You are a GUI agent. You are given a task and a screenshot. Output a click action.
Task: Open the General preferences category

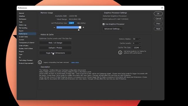pyautogui.click(x=21, y=13)
